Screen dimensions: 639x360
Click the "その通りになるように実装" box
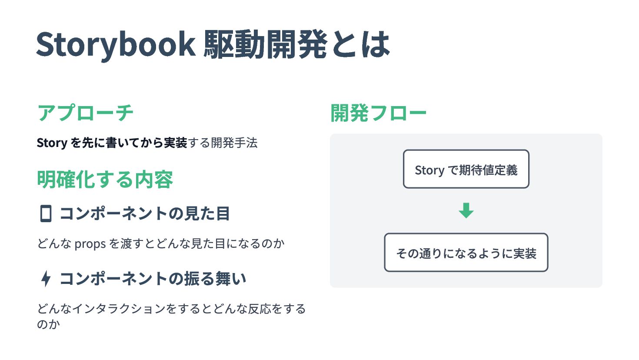coord(466,253)
